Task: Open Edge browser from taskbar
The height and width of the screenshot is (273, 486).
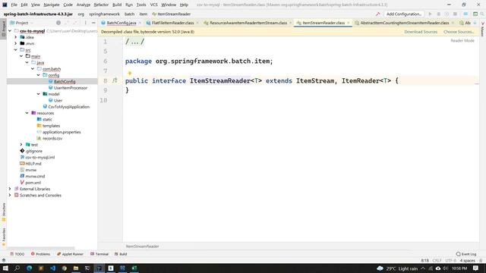Action: coord(29,268)
